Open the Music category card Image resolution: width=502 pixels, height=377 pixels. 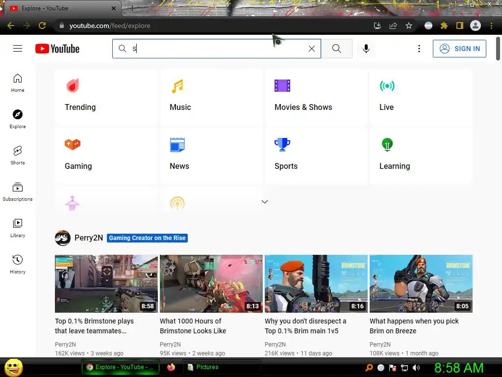coord(211,97)
